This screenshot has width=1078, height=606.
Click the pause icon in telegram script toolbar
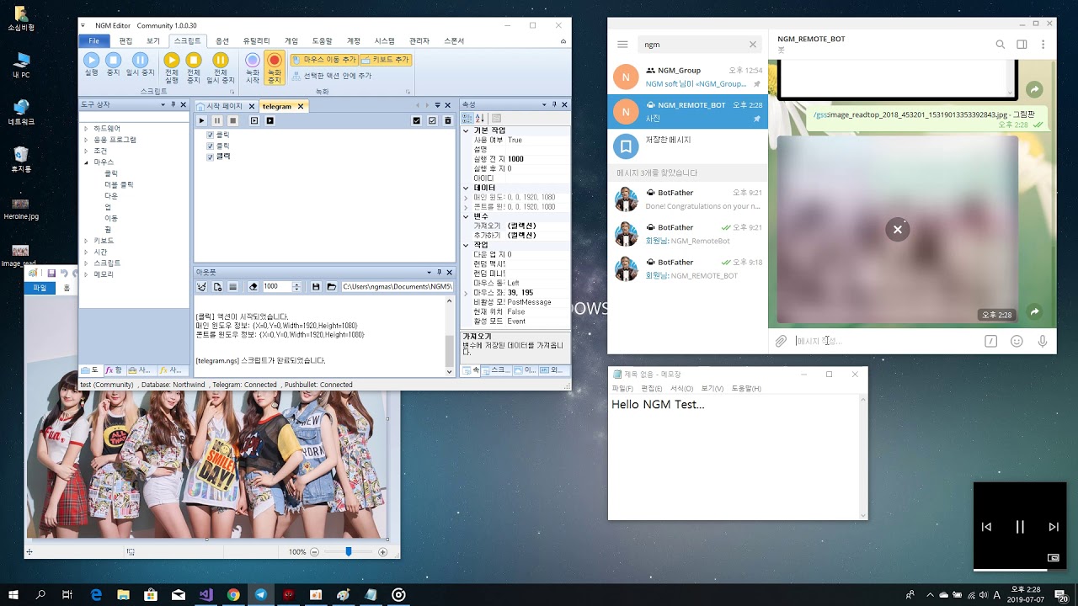pos(217,120)
